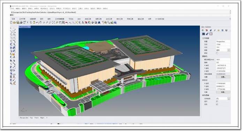The height and width of the screenshot is (131, 242).
Task: Click the blue Help question-mark icon
Action: pos(115,23)
